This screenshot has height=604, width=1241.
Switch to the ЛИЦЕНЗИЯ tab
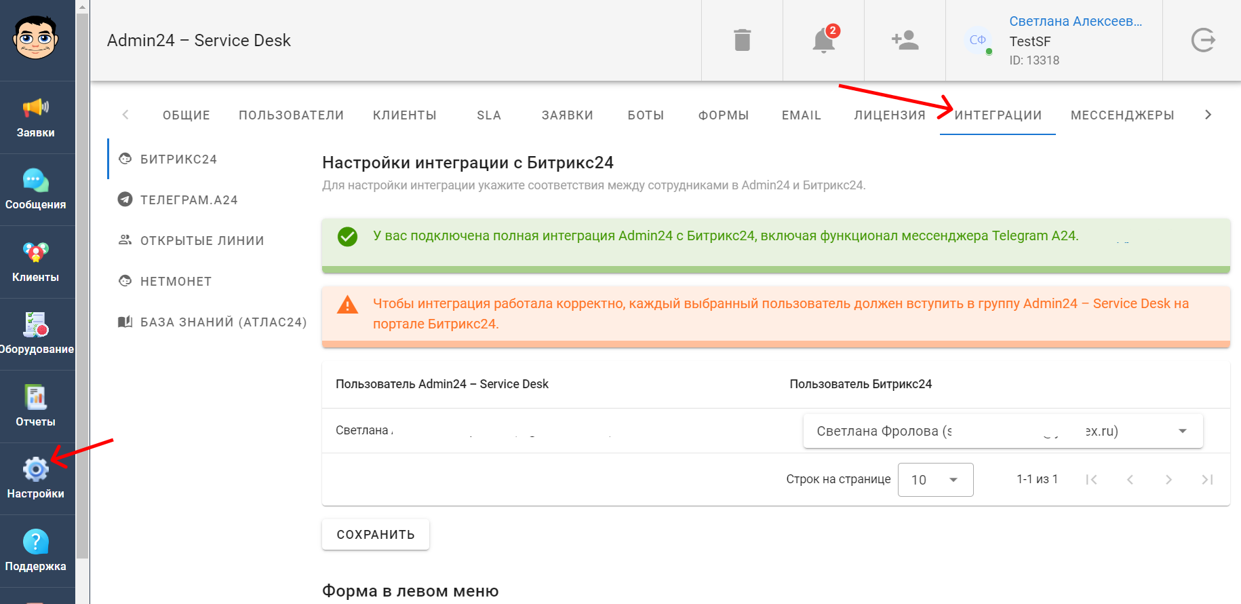tap(890, 115)
